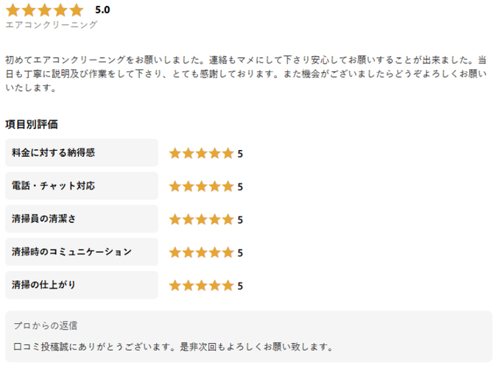The width and height of the screenshot is (503, 368).
Task: Select the 清掃時のコミュニケーション category label
Action: (71, 252)
